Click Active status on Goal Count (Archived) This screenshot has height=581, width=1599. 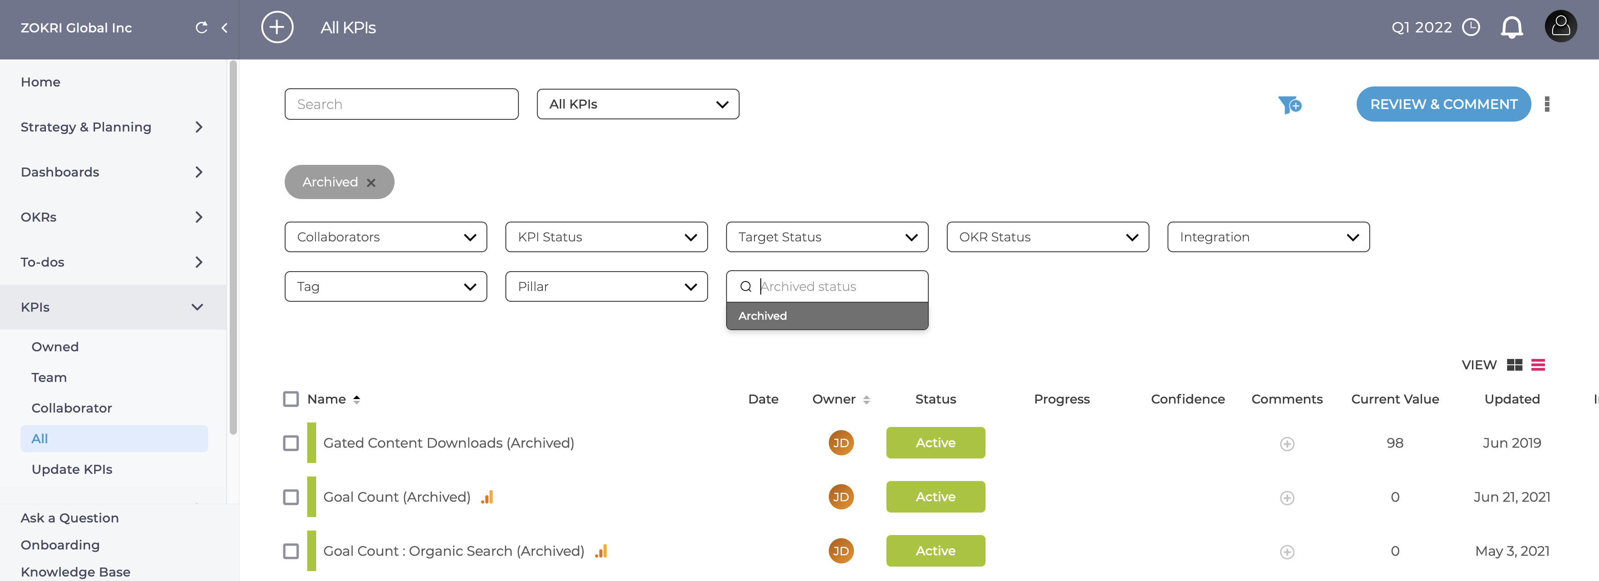[936, 497]
